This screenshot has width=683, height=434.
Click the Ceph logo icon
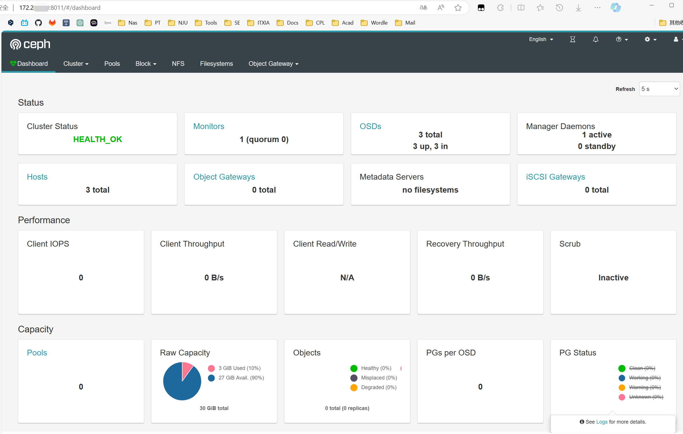[15, 44]
